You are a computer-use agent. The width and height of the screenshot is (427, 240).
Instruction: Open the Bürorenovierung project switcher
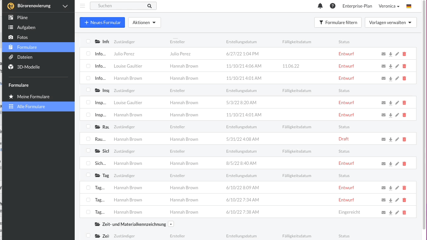pyautogui.click(x=38, y=6)
